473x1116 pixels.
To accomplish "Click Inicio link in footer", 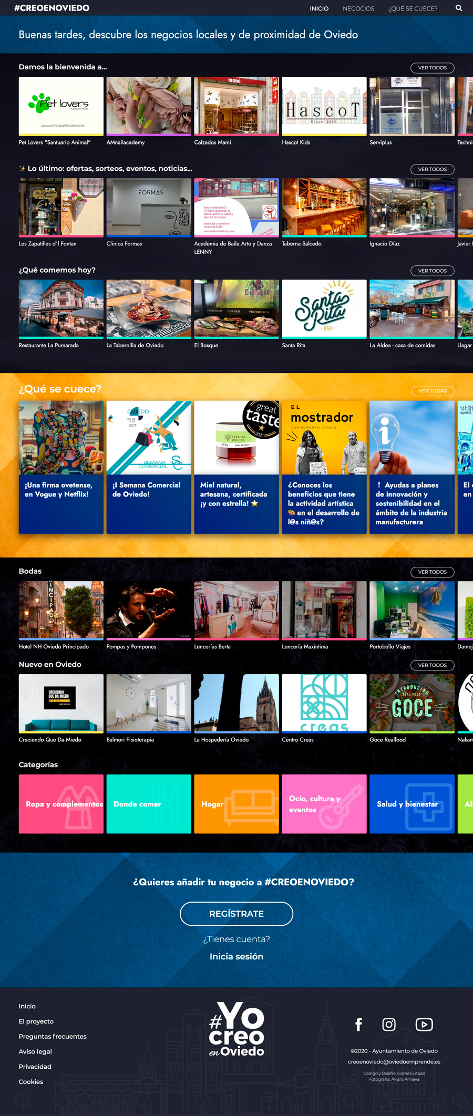I will [x=27, y=1006].
